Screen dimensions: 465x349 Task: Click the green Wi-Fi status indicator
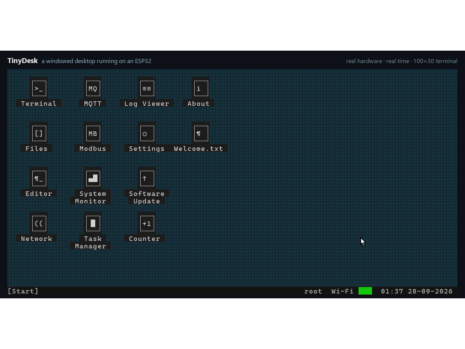tap(365, 291)
